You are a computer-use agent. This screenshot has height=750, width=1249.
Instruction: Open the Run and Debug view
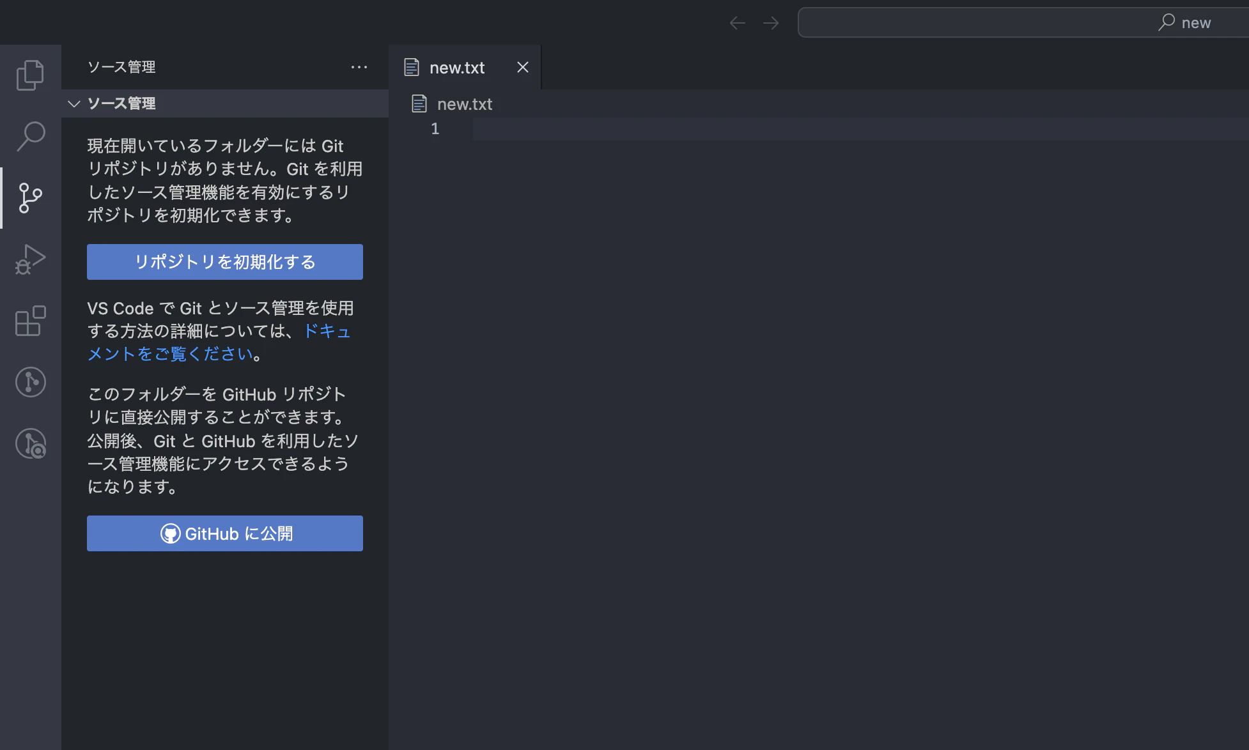pos(30,259)
